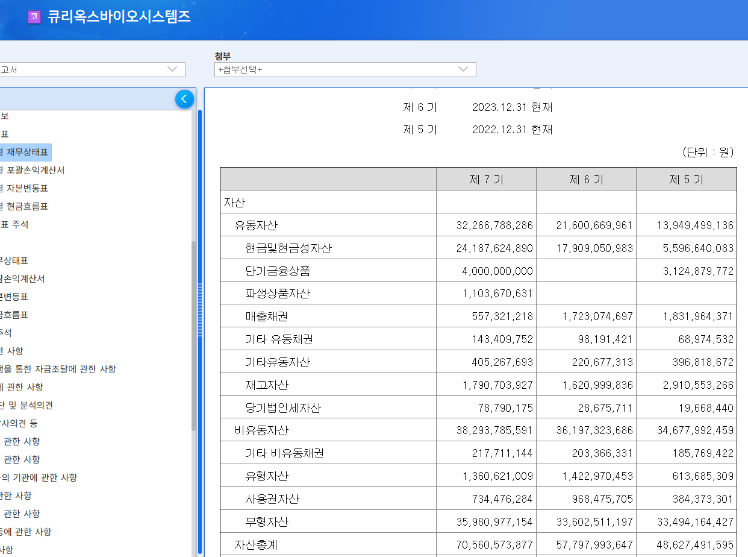The image size is (748, 557).
Task: Open the 괄손익계산서 tree item in the lower group
Action: tap(22, 278)
